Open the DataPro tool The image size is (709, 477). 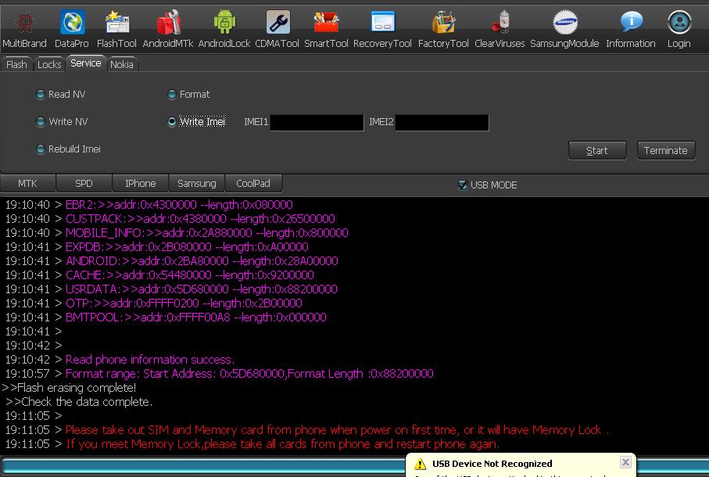click(x=72, y=30)
